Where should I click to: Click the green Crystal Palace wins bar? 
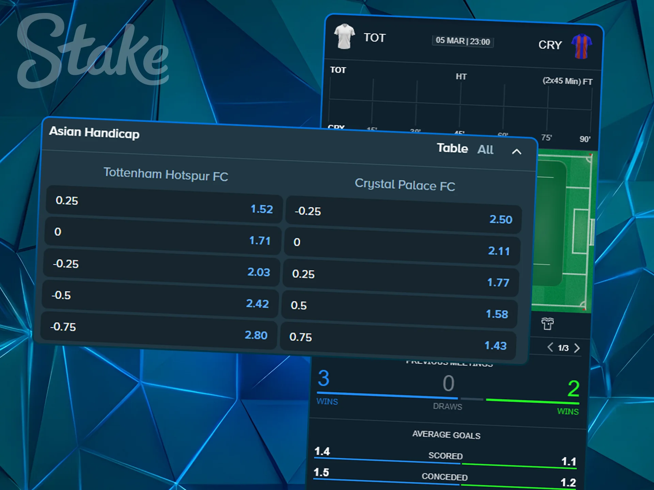pyautogui.click(x=533, y=402)
